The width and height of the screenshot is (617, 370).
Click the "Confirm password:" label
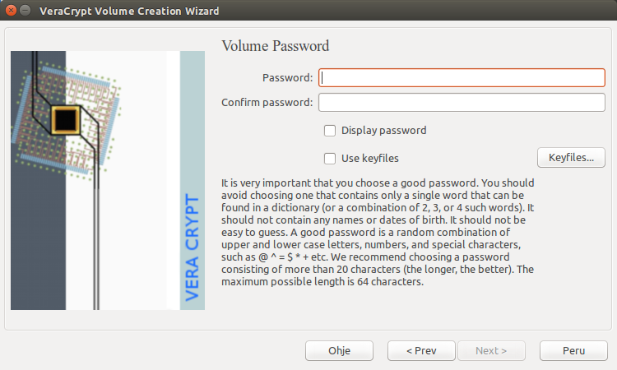(267, 103)
